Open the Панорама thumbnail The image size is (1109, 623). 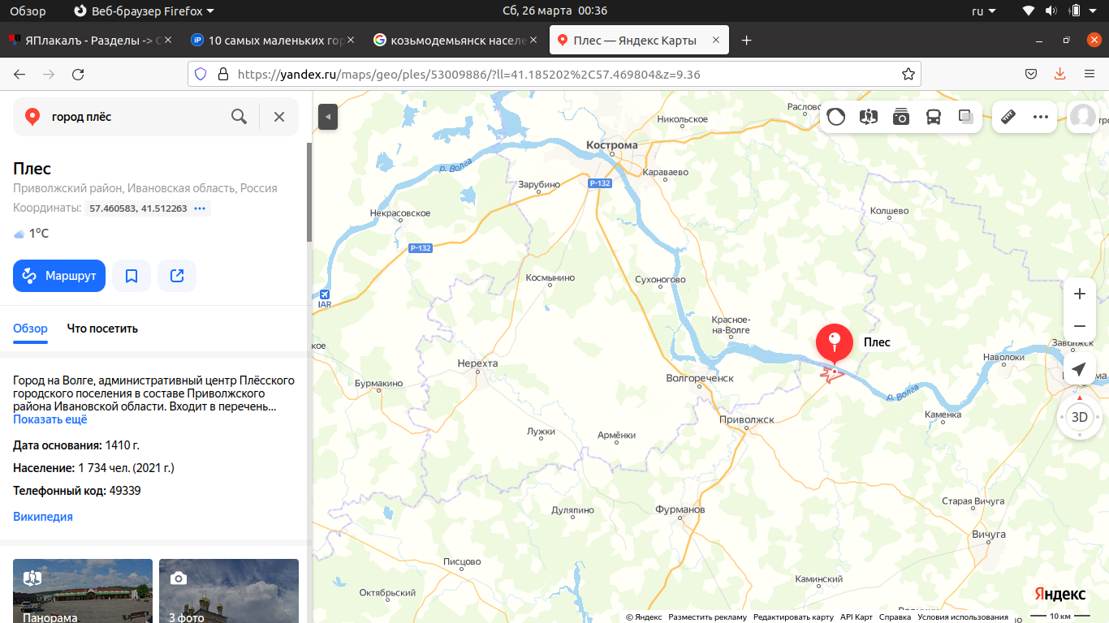(x=83, y=591)
